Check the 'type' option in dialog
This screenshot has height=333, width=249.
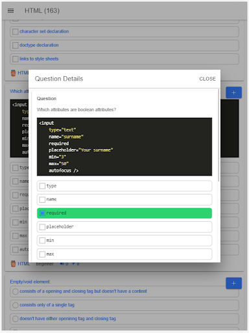point(42,186)
